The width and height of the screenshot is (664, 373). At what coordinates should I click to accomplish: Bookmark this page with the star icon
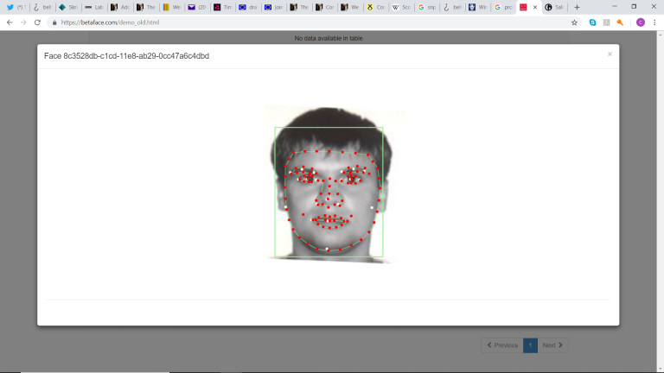coord(574,22)
